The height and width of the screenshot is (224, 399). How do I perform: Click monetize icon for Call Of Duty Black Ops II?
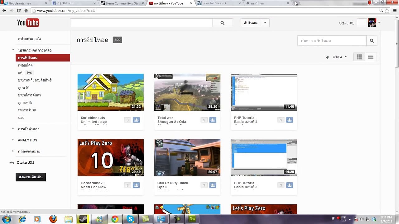[204, 185]
